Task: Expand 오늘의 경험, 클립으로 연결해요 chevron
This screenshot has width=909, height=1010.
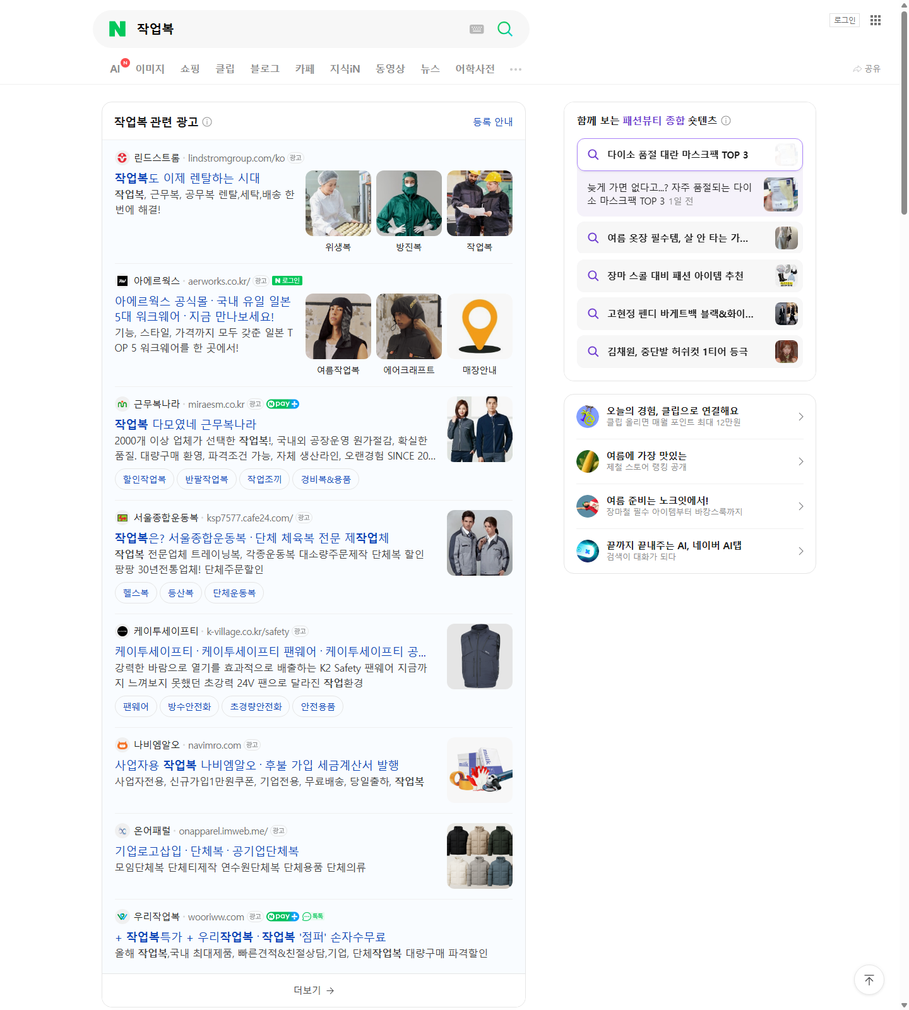Action: 800,417
